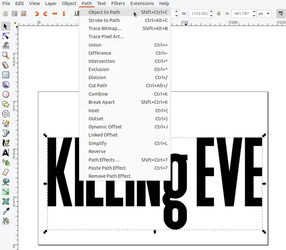
Task: Choose Difference from Path menu
Action: 125,53
